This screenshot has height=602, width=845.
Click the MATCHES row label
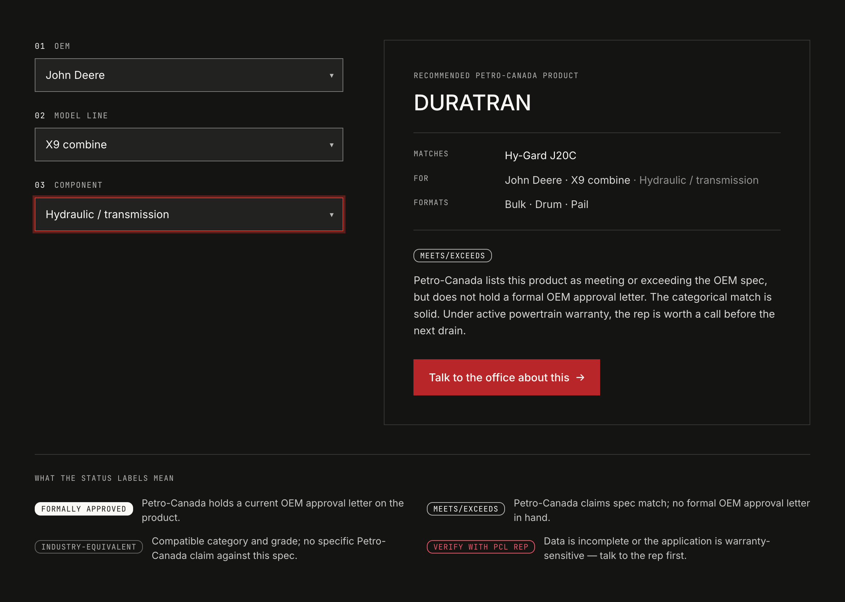[x=431, y=154]
